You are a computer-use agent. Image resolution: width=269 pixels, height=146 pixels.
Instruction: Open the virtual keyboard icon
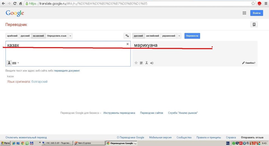(14, 63)
